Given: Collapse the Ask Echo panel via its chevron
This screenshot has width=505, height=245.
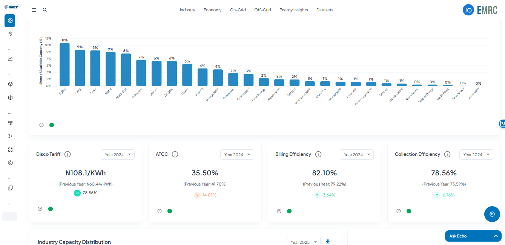Looking at the screenshot, I should click(496, 236).
